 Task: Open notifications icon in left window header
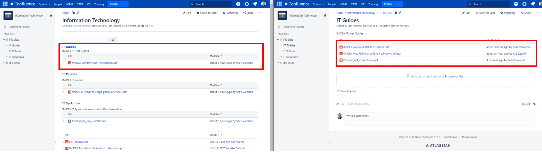[255, 4]
